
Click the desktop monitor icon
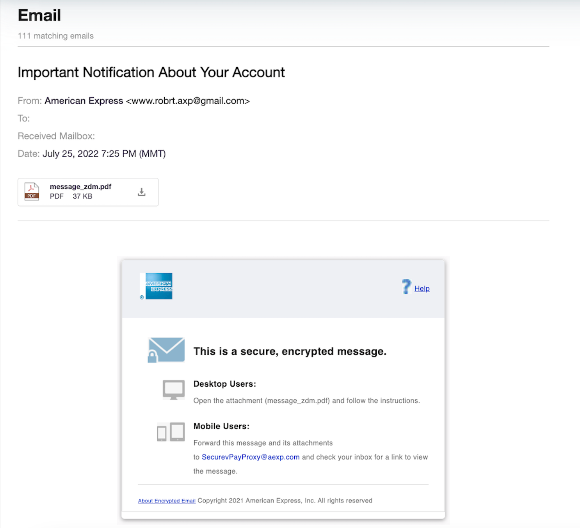click(174, 390)
